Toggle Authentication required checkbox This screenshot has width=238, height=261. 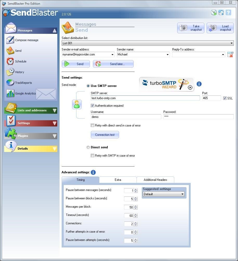[x=92, y=106]
